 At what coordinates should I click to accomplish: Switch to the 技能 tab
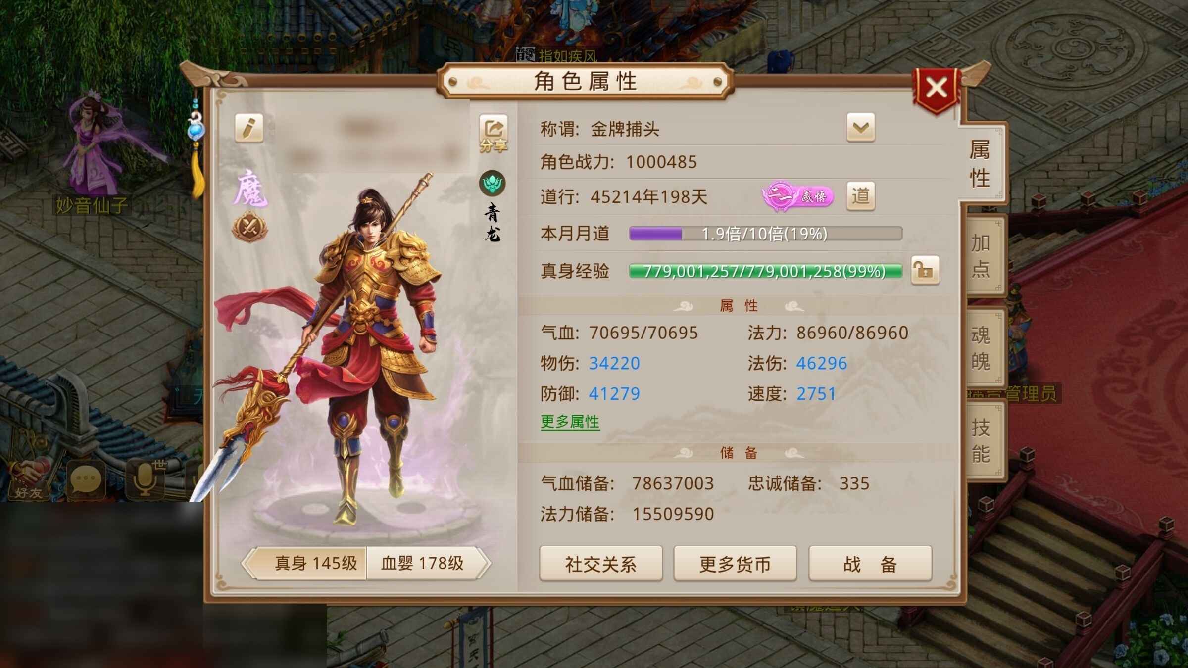(981, 440)
